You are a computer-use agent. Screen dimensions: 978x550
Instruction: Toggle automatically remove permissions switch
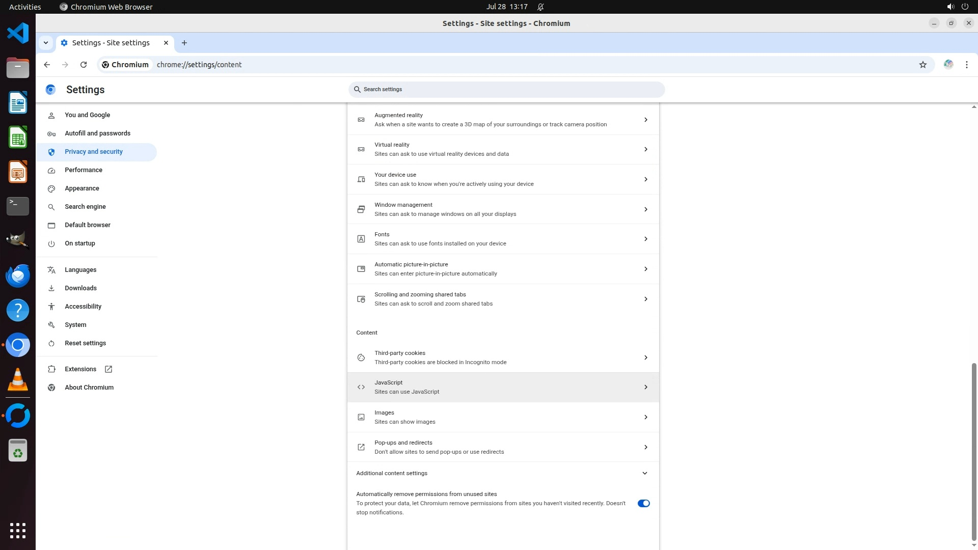[x=643, y=503]
